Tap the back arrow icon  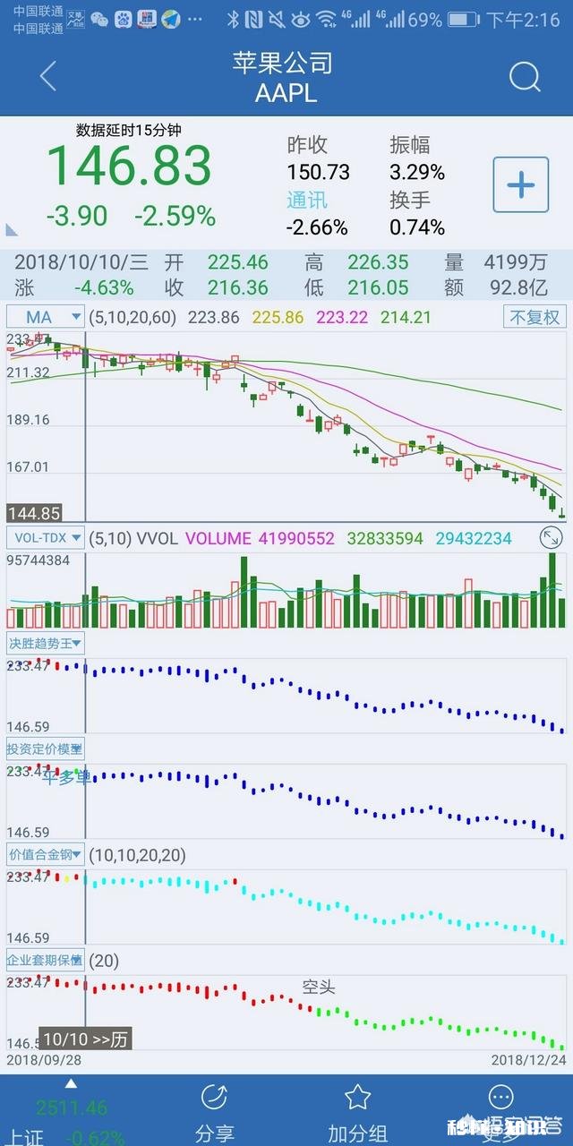click(48, 76)
